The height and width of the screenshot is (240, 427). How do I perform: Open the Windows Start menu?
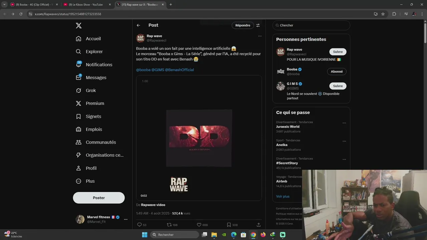(144, 235)
